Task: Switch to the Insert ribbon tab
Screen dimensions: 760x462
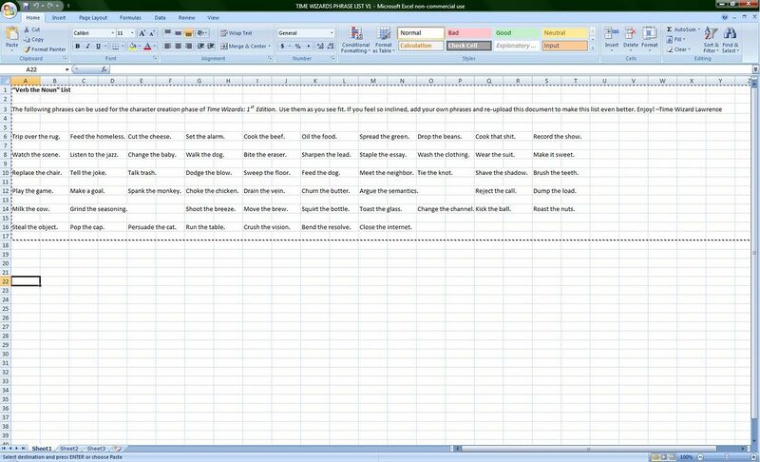Action: [x=59, y=17]
